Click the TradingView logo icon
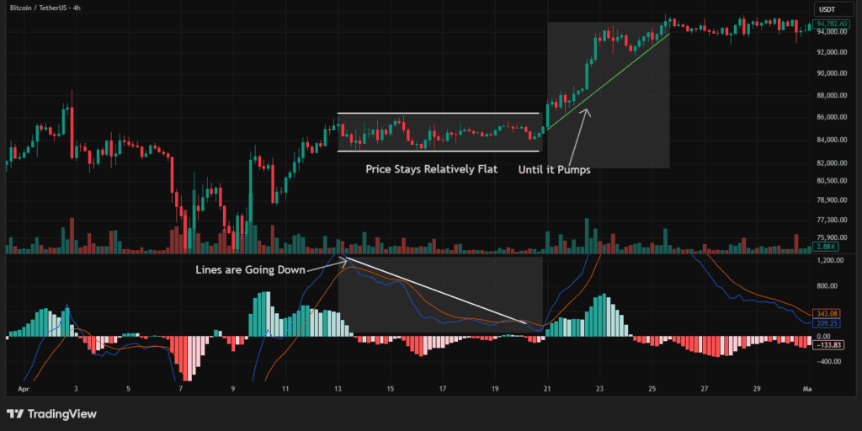 click(x=14, y=414)
